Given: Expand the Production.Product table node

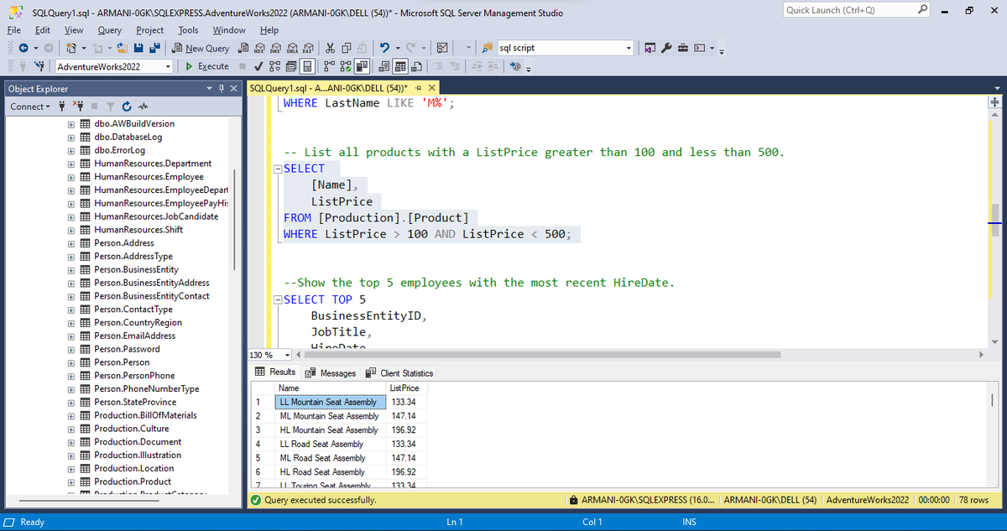Looking at the screenshot, I should pos(71,482).
